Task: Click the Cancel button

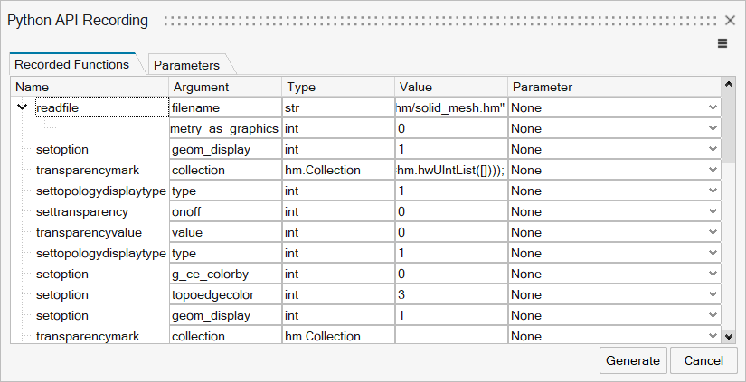Action: [x=704, y=360]
